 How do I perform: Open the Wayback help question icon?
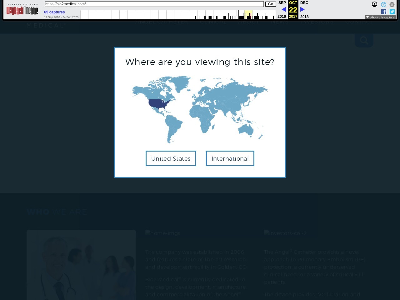pyautogui.click(x=383, y=4)
